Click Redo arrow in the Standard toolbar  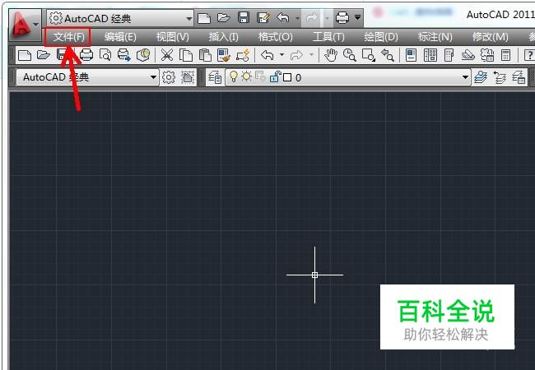[x=296, y=55]
